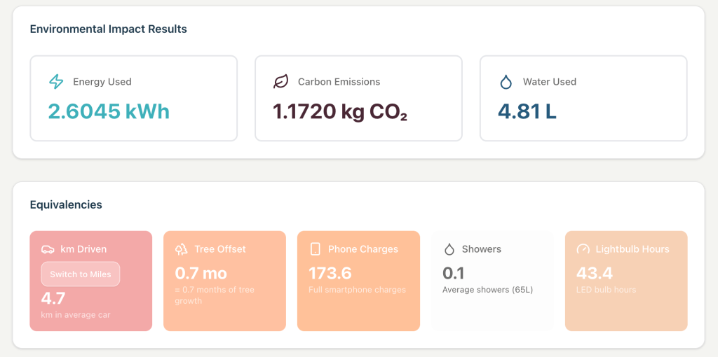718x357 pixels.
Task: Select the 1.1720 kg CO₂ emissions value
Action: (x=339, y=111)
